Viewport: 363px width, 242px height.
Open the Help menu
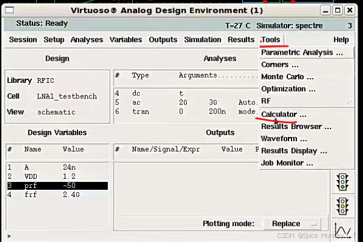(341, 40)
